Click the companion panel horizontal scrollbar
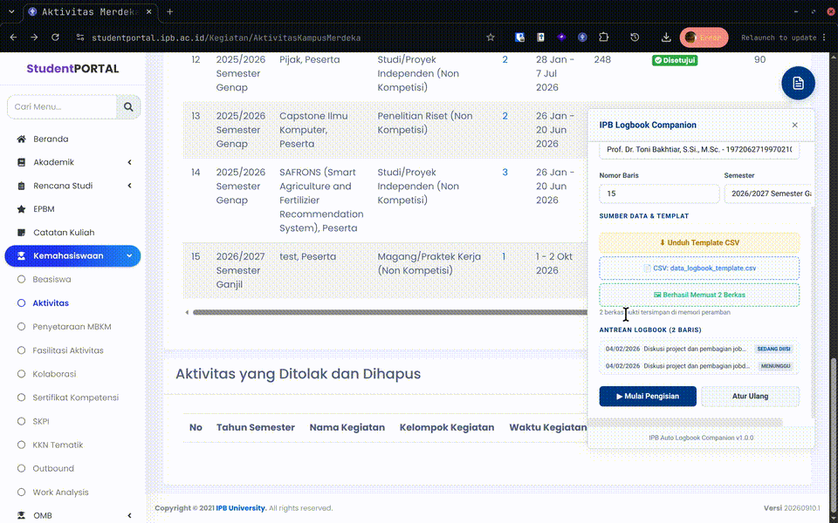The width and height of the screenshot is (838, 523). tap(685, 422)
